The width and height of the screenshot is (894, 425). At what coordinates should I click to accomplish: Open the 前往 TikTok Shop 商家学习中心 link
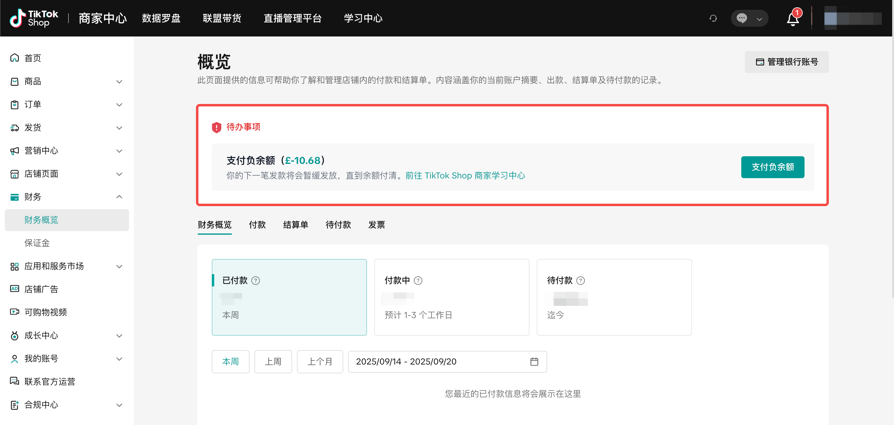point(465,176)
